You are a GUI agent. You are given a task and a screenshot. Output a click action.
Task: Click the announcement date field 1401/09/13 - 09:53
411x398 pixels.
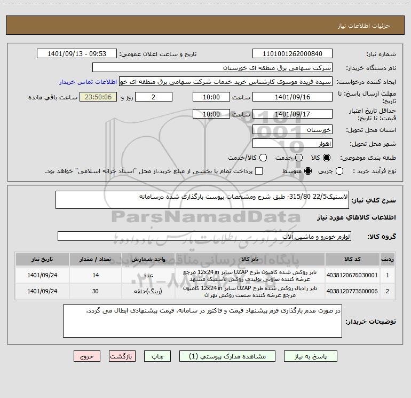tap(77, 54)
